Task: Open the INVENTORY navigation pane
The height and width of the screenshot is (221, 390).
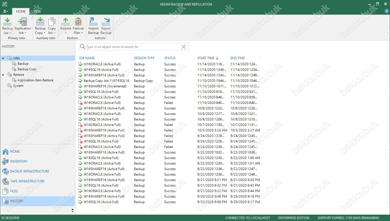Action: coord(38,161)
